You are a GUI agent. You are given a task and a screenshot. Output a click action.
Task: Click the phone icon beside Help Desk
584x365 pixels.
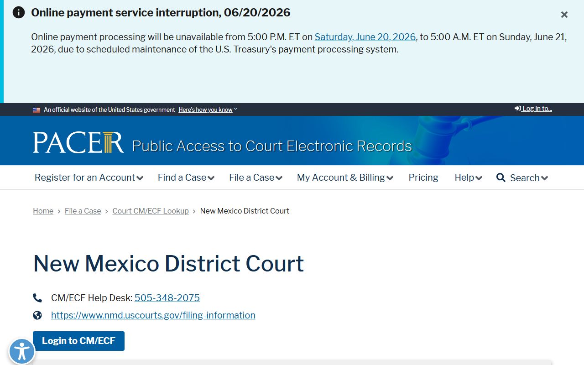coord(37,298)
